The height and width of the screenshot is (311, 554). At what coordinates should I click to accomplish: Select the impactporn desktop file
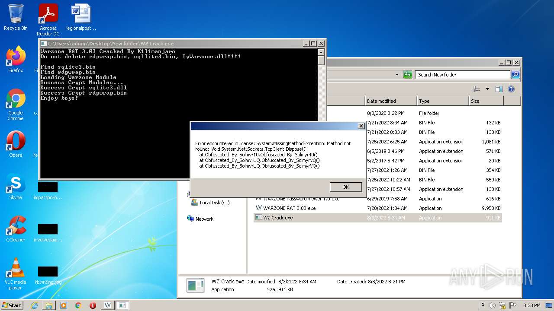coord(48,190)
